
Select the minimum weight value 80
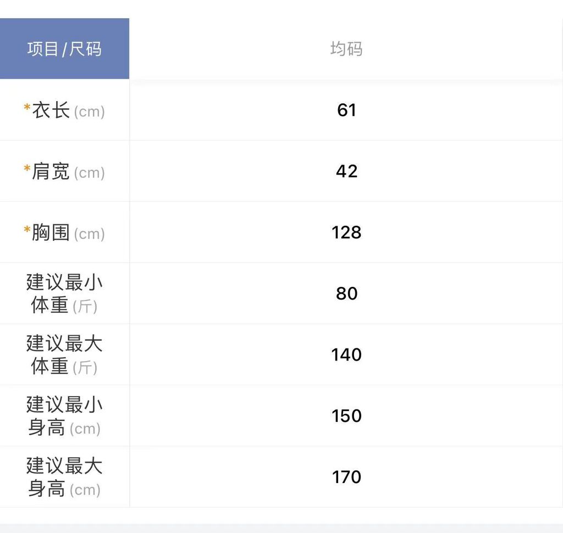click(x=346, y=293)
